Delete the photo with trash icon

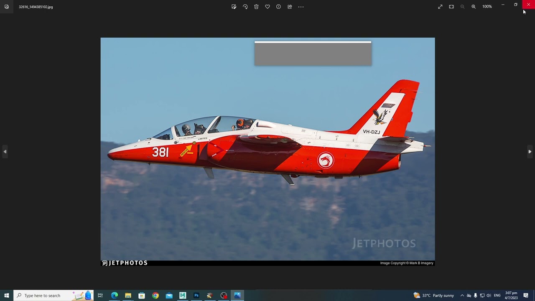[x=256, y=7]
